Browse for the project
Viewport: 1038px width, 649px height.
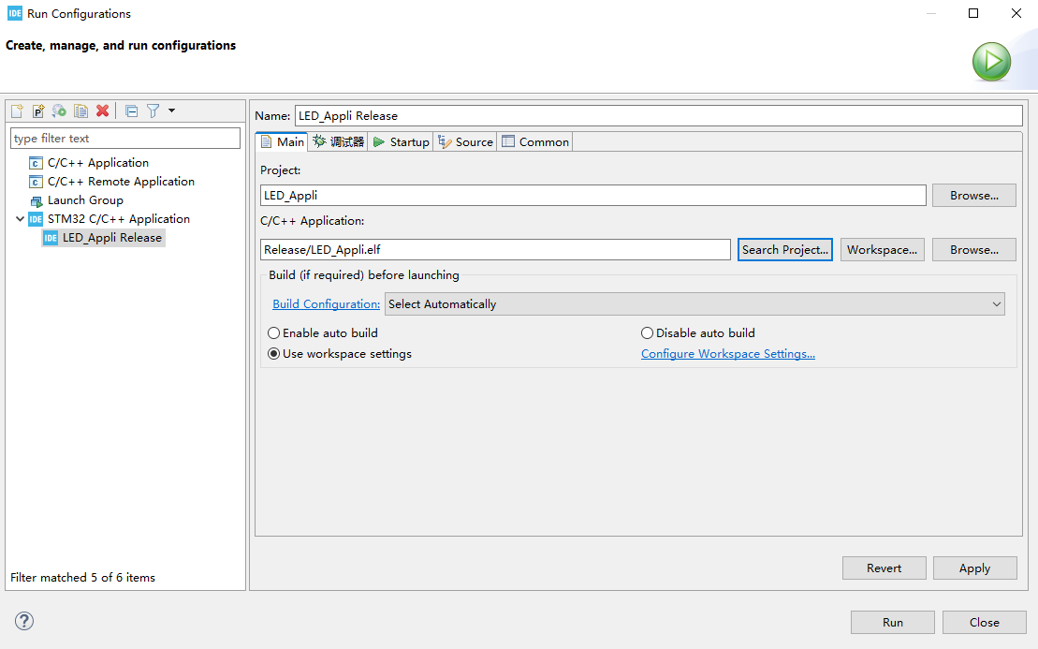pyautogui.click(x=973, y=196)
